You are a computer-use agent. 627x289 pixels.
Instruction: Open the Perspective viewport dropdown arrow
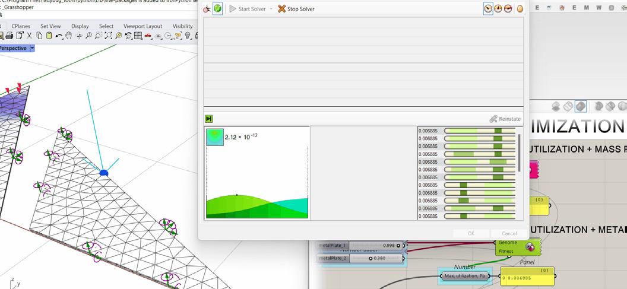click(33, 49)
